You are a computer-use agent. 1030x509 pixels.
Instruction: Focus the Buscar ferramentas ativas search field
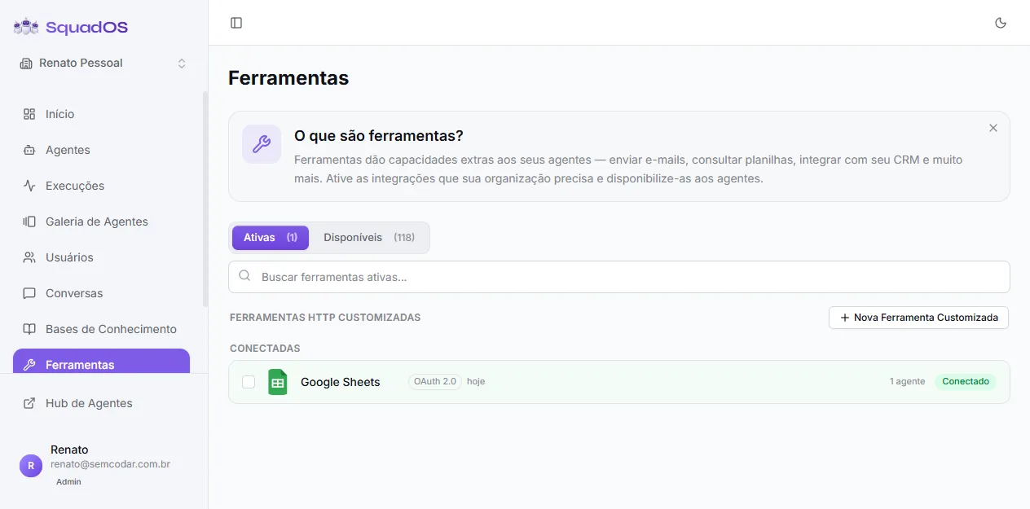tap(619, 277)
